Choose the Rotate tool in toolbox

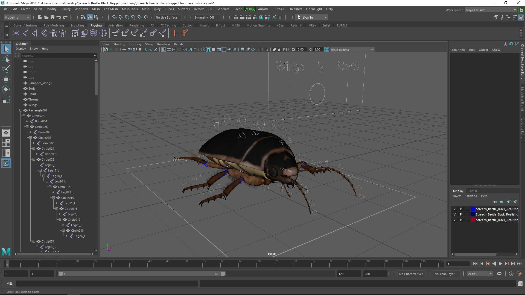(6, 89)
